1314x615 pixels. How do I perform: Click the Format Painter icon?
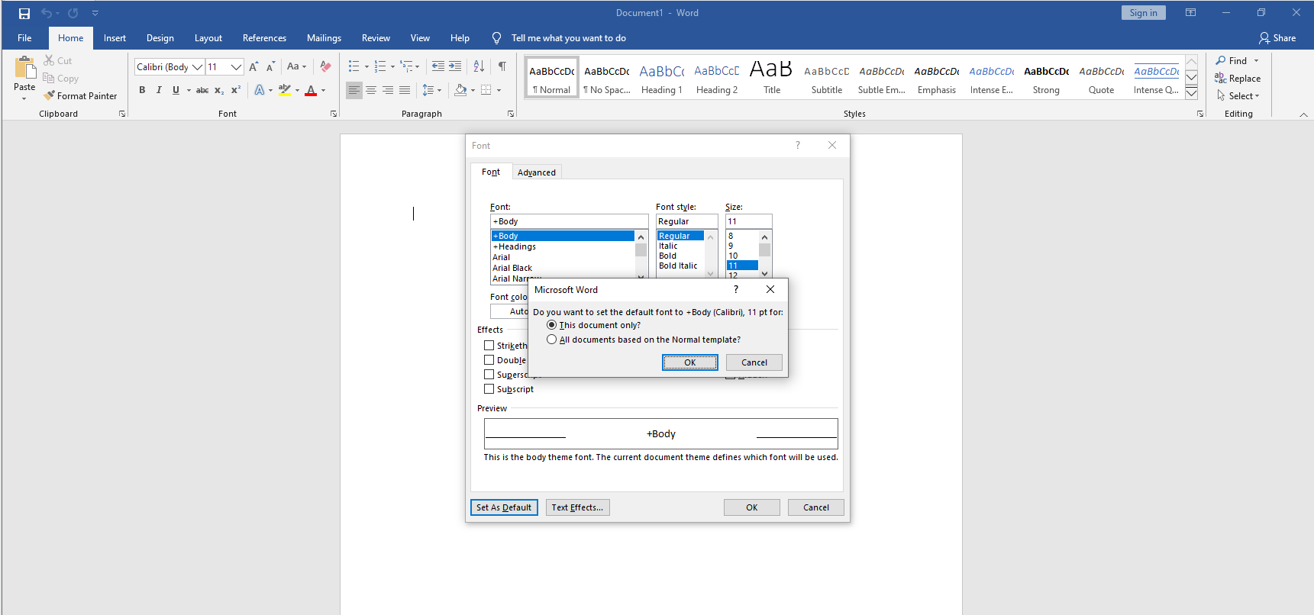[50, 96]
